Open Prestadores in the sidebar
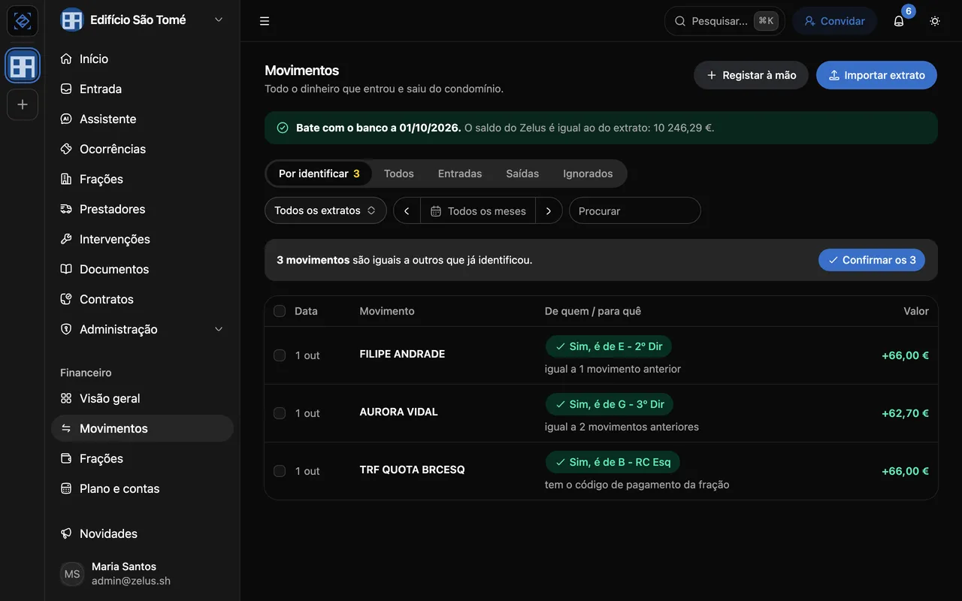 coord(142,209)
